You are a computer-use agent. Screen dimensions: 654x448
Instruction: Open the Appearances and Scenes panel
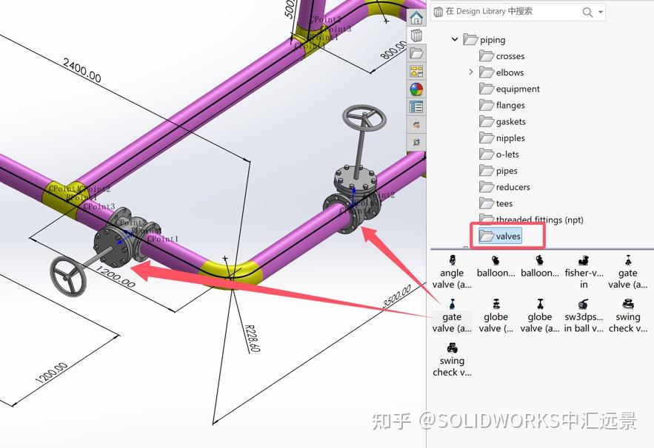[416, 89]
